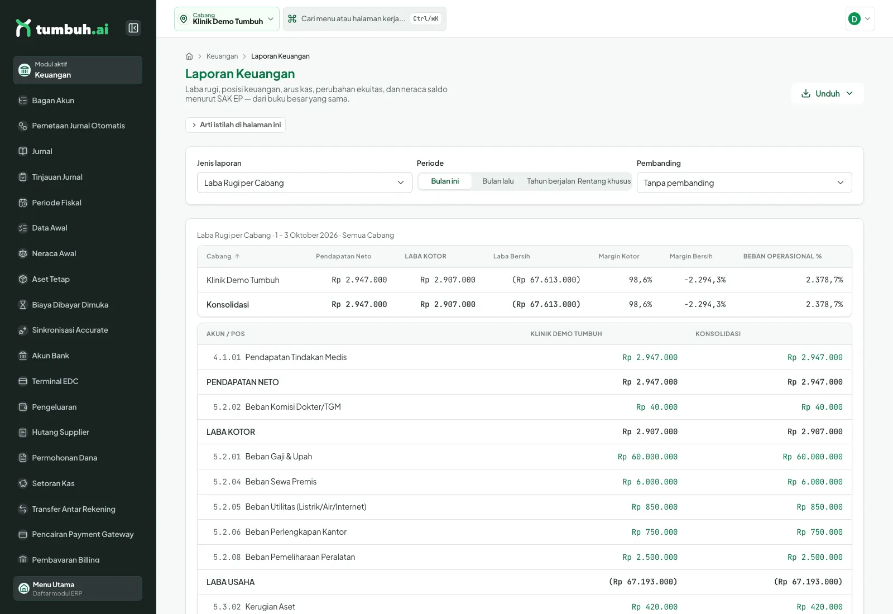
Task: Collapse the sidebar panel icon
Action: (133, 28)
